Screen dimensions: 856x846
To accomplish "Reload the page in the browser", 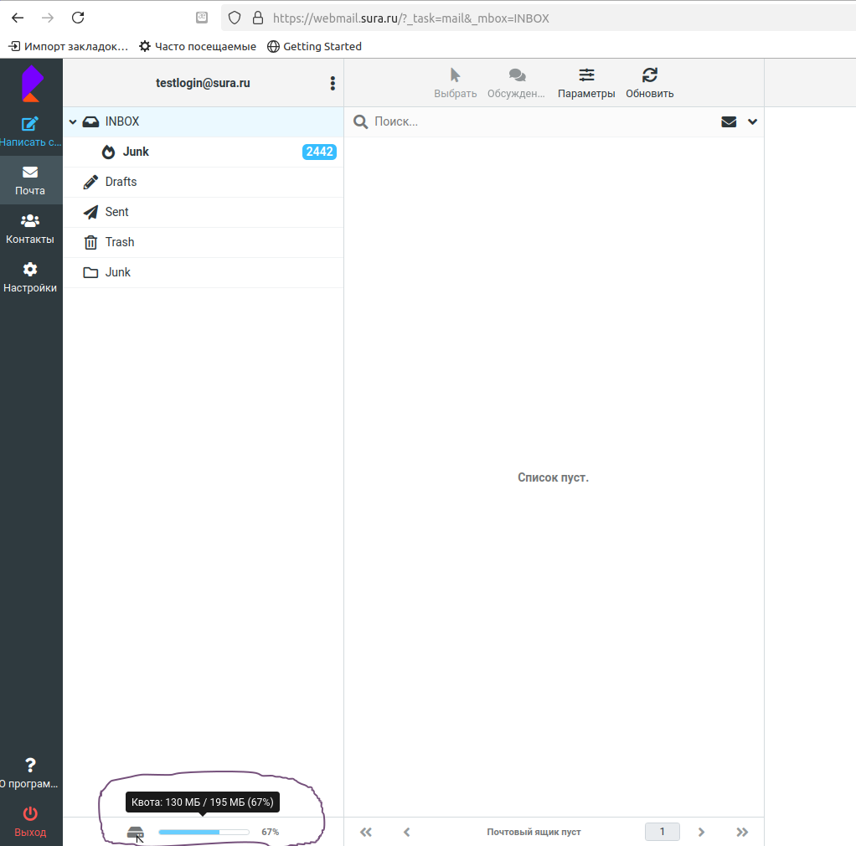I will pos(78,18).
